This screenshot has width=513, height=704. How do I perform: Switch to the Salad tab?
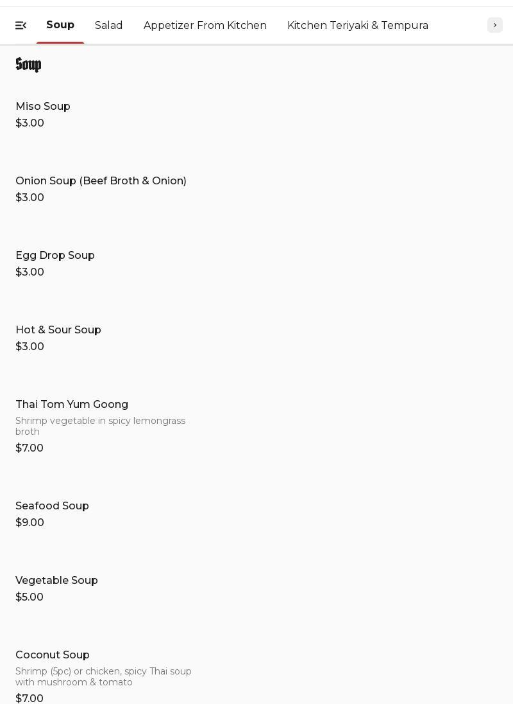coord(108,25)
